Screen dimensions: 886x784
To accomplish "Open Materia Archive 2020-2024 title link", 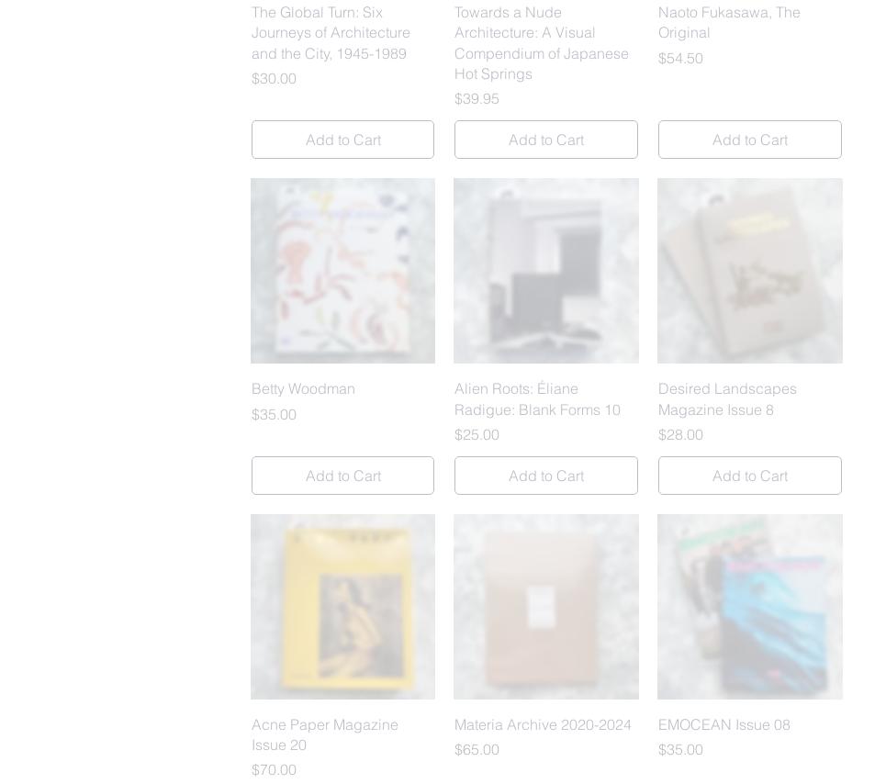I will tap(543, 724).
